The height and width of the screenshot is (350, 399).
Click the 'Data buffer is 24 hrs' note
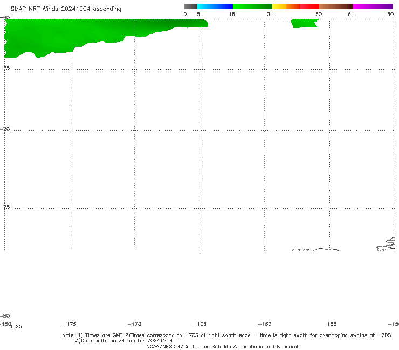click(x=124, y=341)
